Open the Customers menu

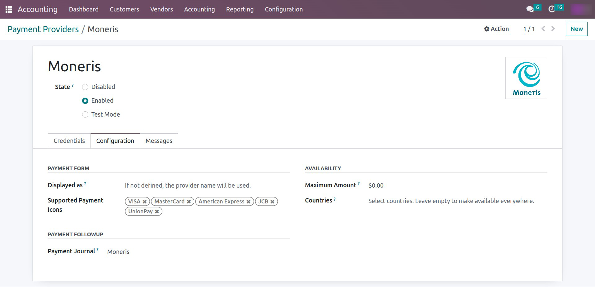coord(124,9)
